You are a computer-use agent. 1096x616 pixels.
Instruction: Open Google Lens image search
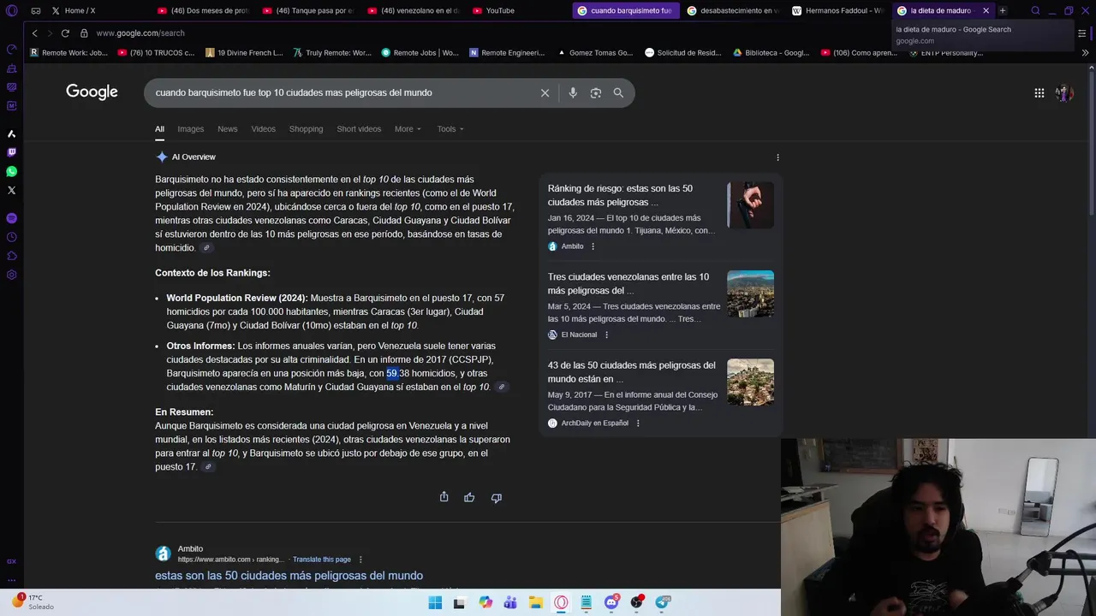[596, 92]
